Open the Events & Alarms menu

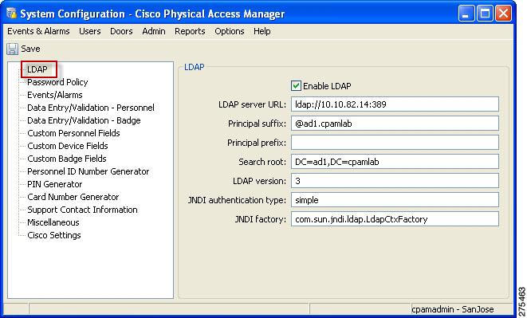[x=38, y=31]
